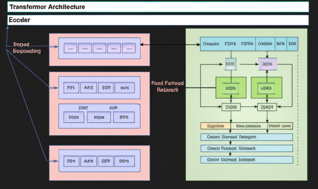Click the green 50DM block
The image size is (318, 189).
point(231,87)
